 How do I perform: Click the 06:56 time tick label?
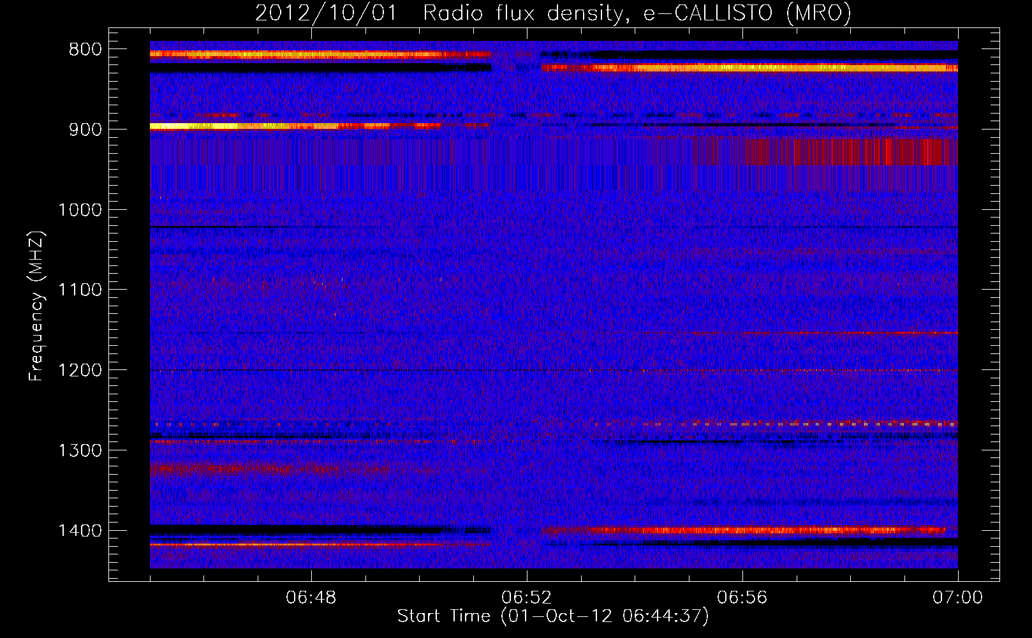[x=742, y=598]
